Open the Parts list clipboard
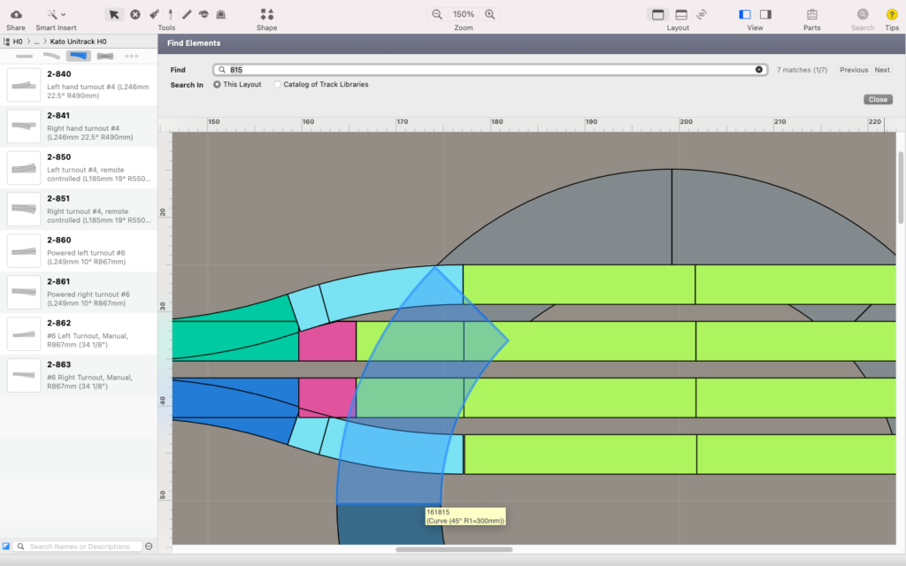The height and width of the screenshot is (566, 906). pos(811,14)
